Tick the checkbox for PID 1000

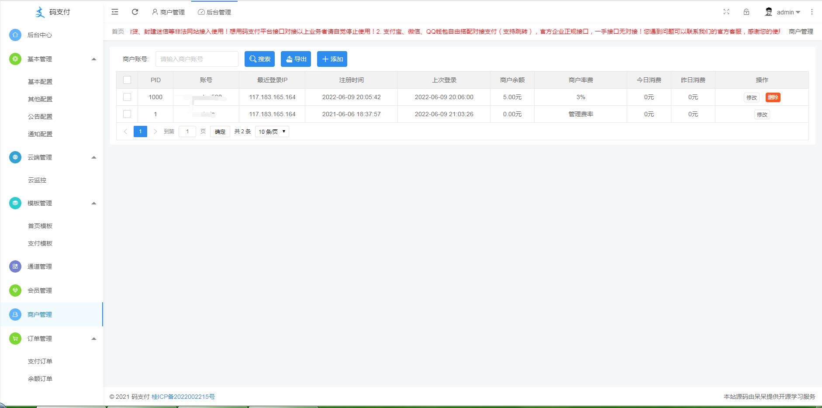[127, 97]
